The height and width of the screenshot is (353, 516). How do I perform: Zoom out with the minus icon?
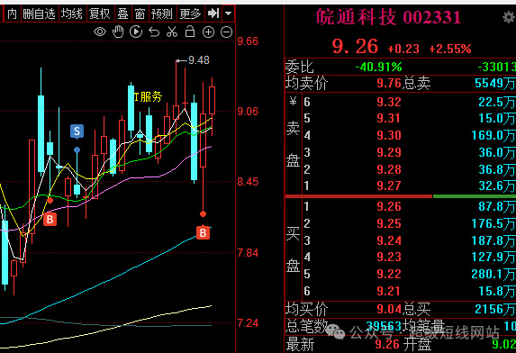tap(226, 32)
